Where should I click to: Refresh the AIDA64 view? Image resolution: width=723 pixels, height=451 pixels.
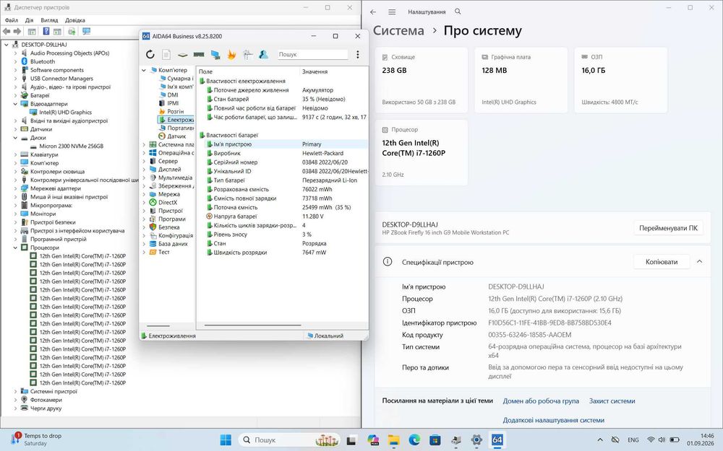pyautogui.click(x=150, y=54)
